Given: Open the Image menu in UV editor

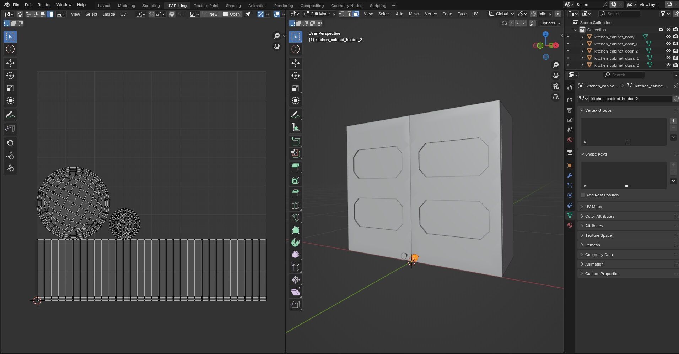Looking at the screenshot, I should pyautogui.click(x=109, y=14).
